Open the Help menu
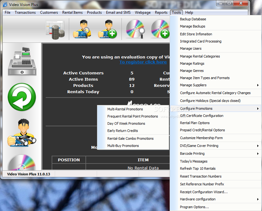Image resolution: width=262 pixels, height=211 pixels. (189, 13)
